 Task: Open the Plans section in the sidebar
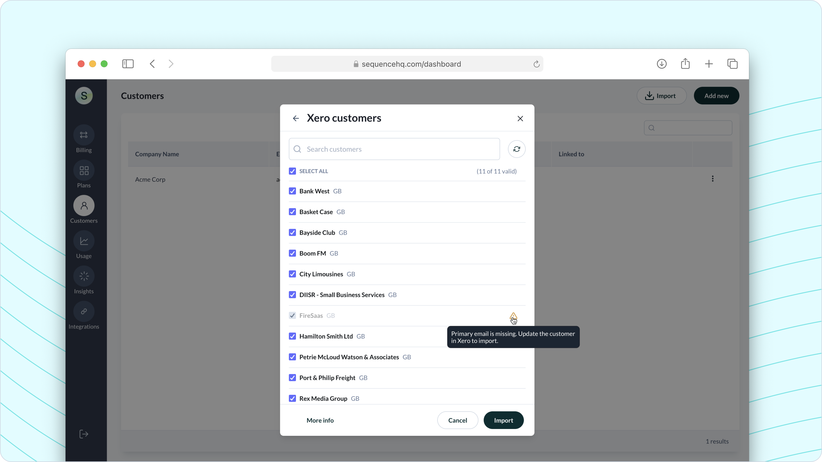(84, 170)
